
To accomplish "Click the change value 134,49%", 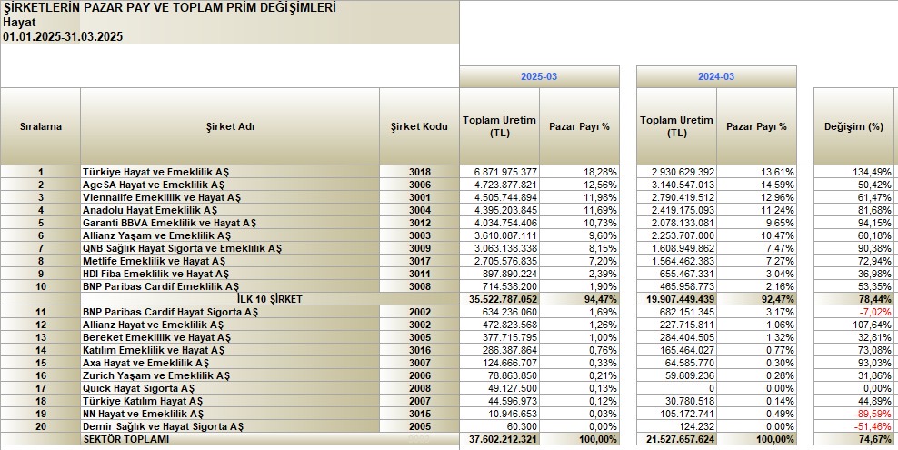I will [x=853, y=172].
